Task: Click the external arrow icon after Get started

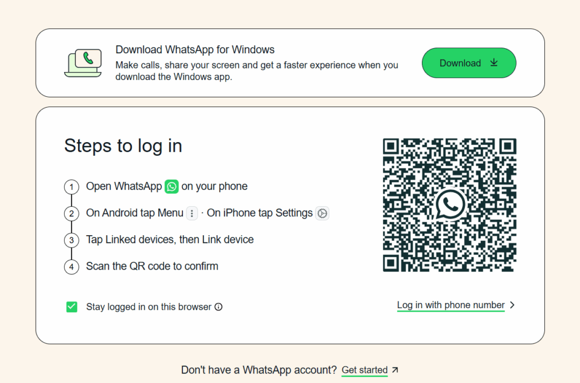Action: (395, 369)
